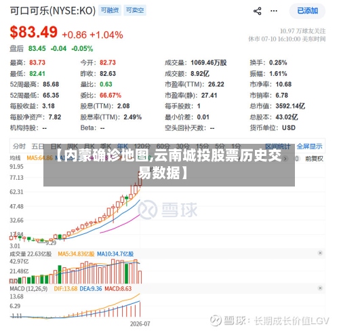Click the 52周最低 value 65.35
Viewport: 339px width, 331px height.
[x=51, y=95]
